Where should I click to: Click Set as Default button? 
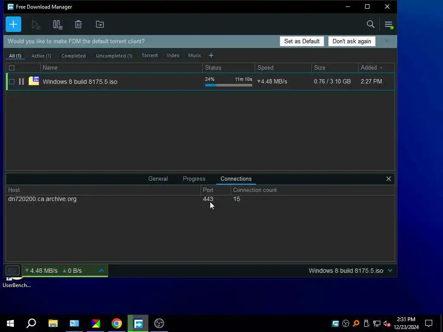tap(302, 41)
